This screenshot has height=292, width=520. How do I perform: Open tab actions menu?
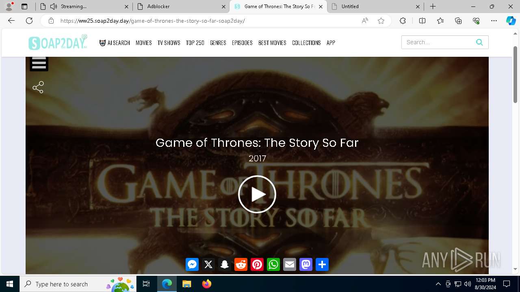[x=24, y=6]
